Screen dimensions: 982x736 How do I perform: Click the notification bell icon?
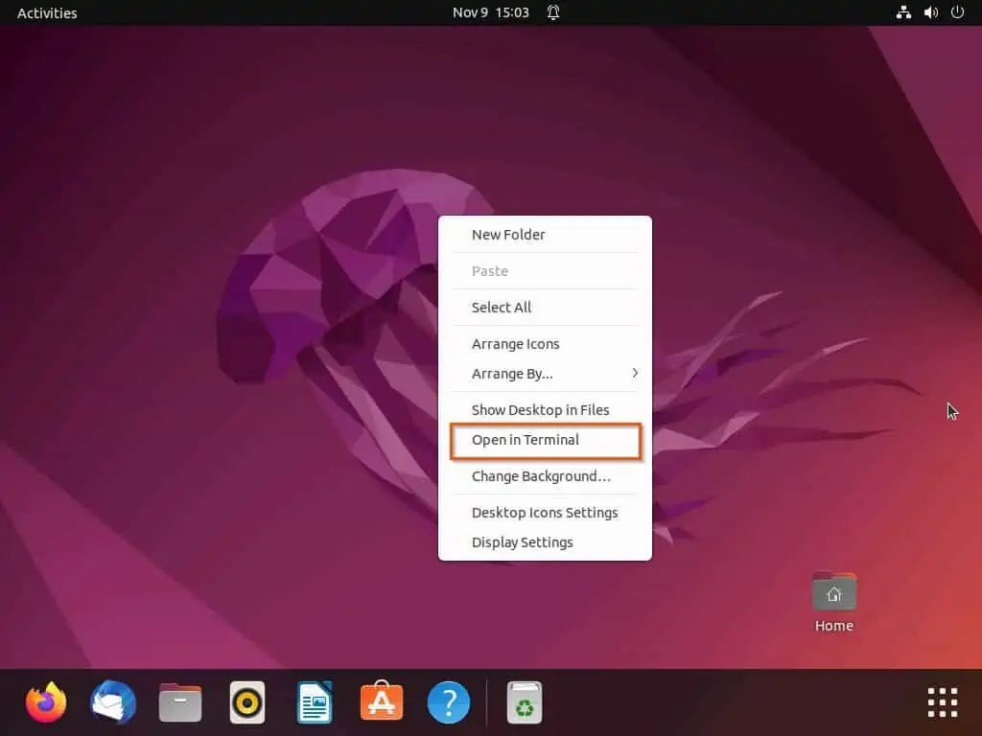coord(553,12)
